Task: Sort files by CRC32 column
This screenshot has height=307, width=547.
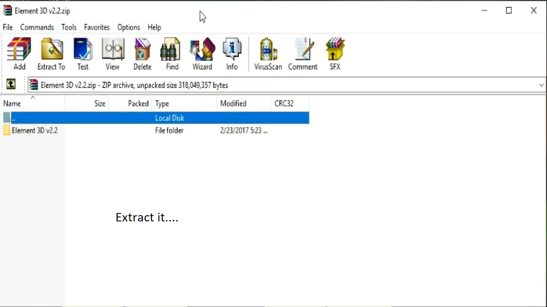Action: click(290, 103)
